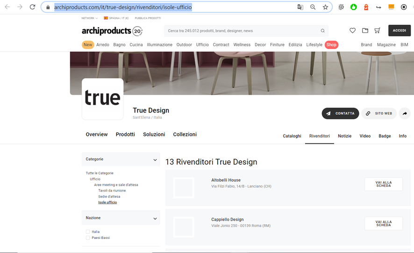Click the browser translate page icon
The image size is (414, 253).
pos(300,7)
